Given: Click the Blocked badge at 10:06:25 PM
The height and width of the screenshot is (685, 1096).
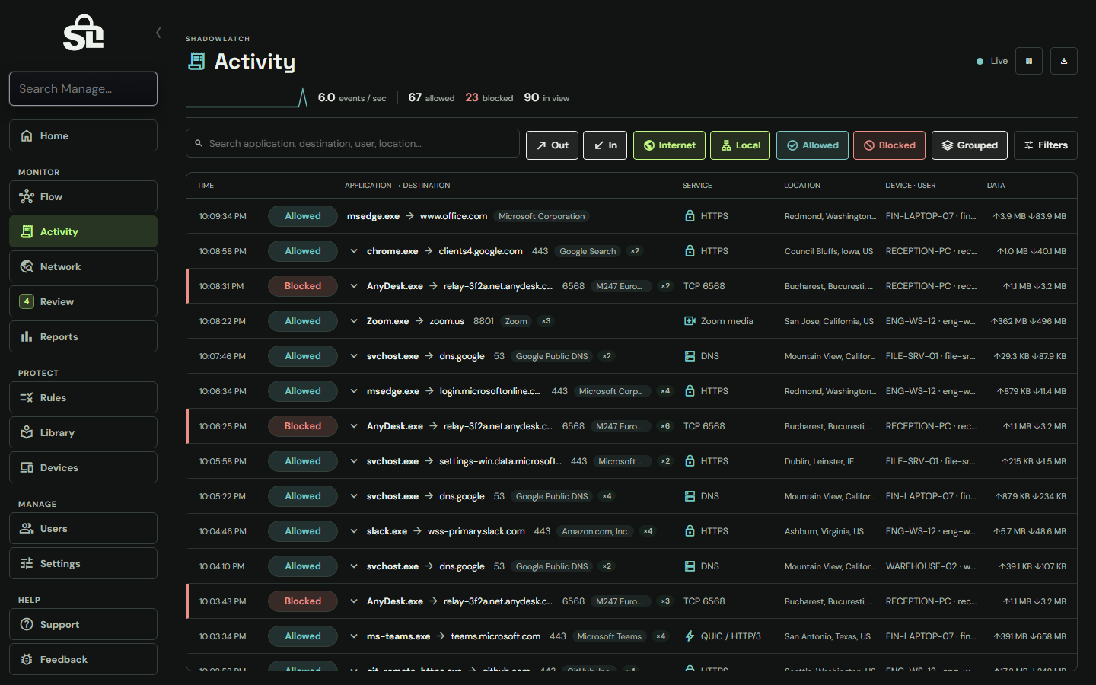Looking at the screenshot, I should click(303, 426).
